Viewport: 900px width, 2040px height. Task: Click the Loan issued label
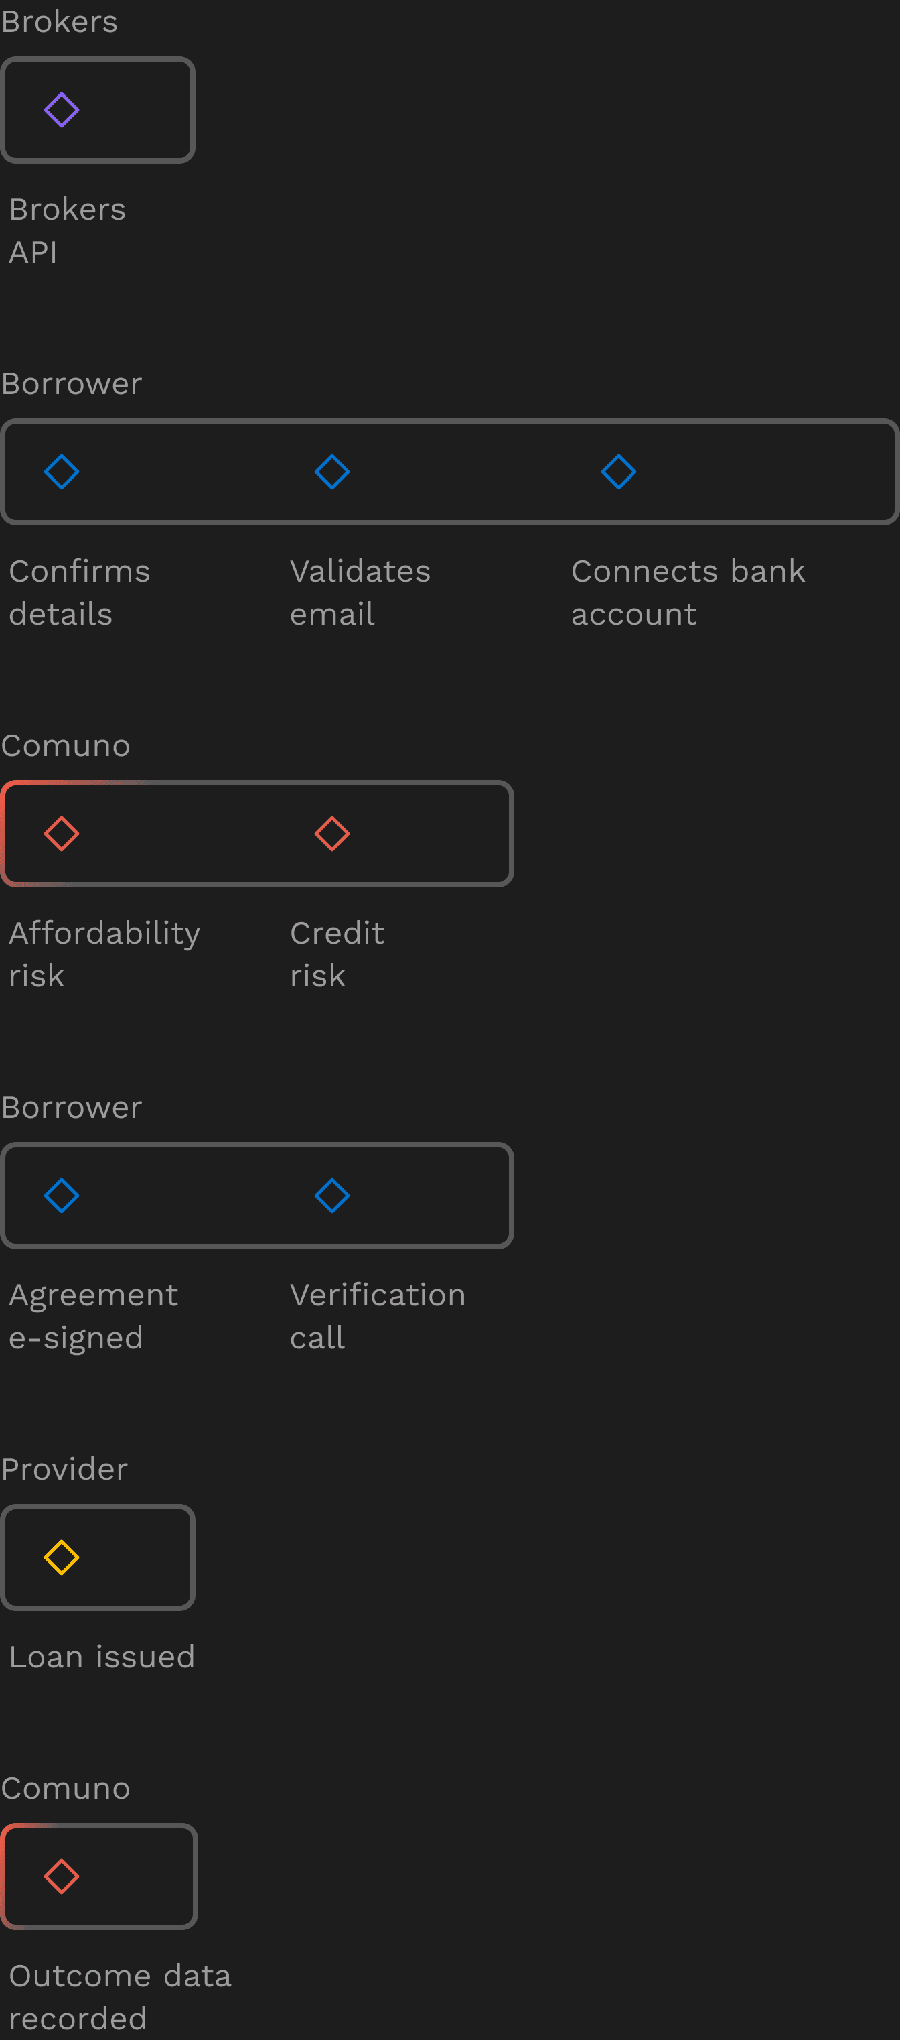[x=102, y=1657]
